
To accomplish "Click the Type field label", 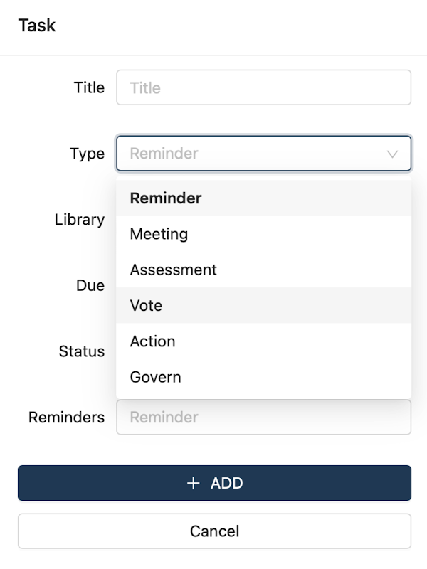I will click(x=87, y=154).
